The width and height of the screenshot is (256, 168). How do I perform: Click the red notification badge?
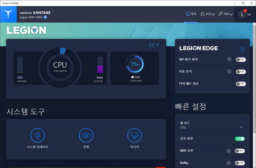[245, 11]
